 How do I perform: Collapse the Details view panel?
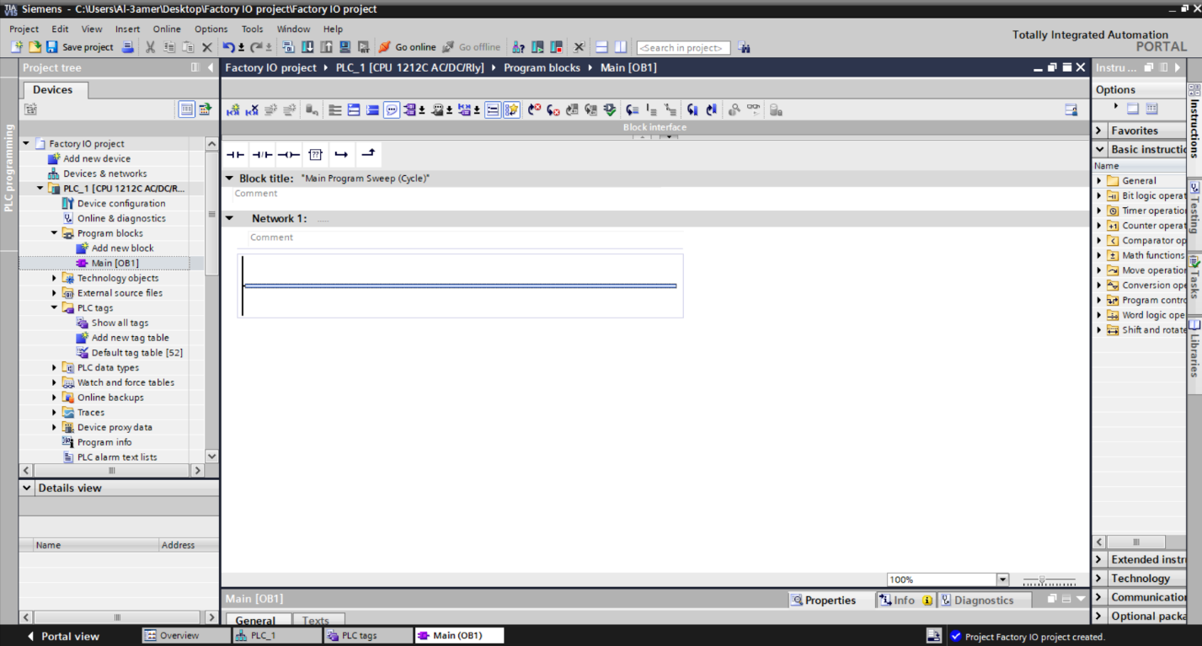(28, 488)
